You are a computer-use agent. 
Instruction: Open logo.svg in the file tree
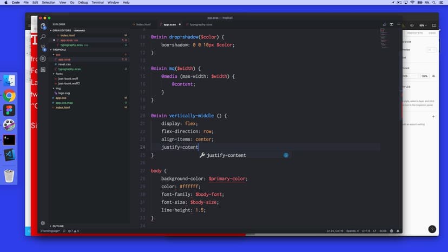[x=64, y=93]
